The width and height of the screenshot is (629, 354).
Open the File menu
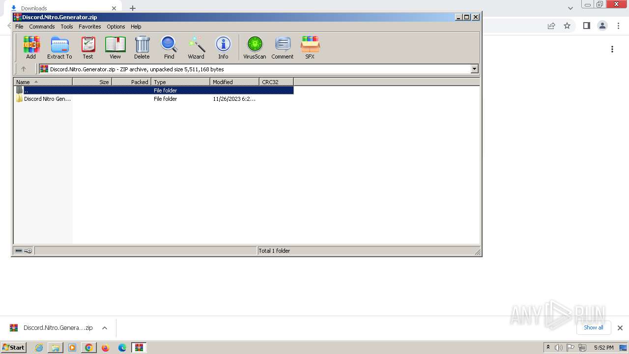tap(19, 27)
